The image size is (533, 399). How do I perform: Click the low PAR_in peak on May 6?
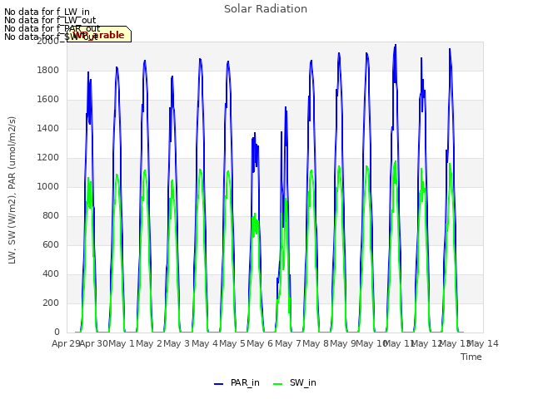[x=255, y=133]
